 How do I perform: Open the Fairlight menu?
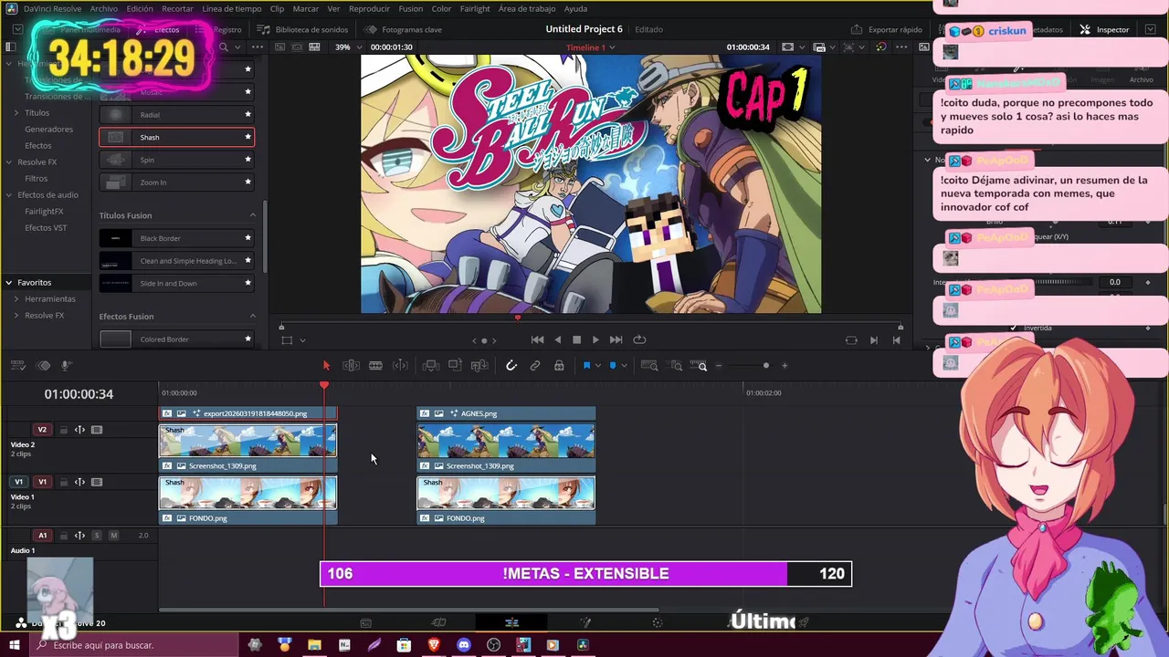tap(475, 8)
